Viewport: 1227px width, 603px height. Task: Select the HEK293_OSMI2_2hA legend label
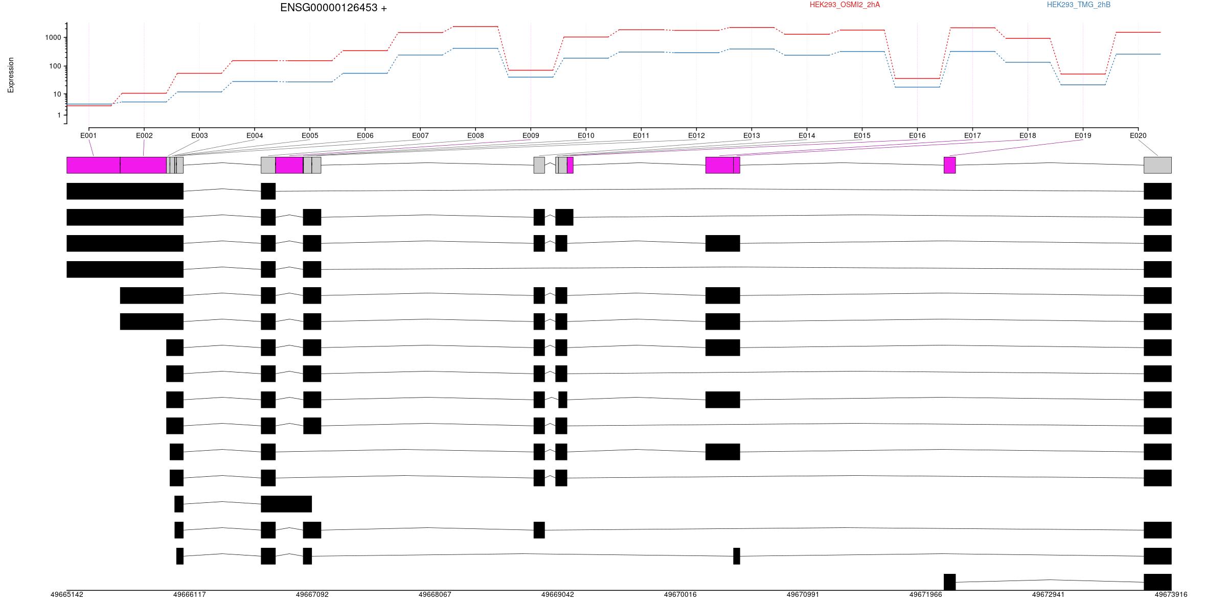[845, 5]
